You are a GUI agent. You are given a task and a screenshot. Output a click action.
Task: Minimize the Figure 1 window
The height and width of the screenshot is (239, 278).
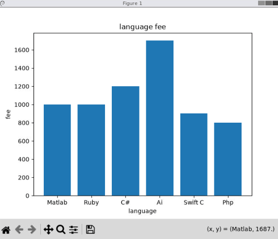261,3
